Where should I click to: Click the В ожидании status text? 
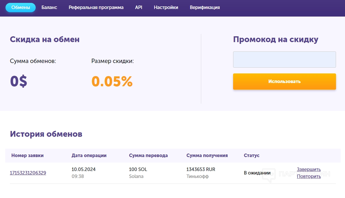tap(257, 173)
